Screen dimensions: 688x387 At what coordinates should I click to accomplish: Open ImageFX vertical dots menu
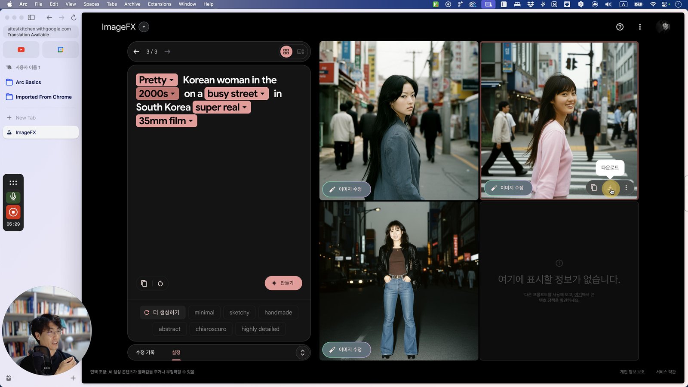coord(640,27)
